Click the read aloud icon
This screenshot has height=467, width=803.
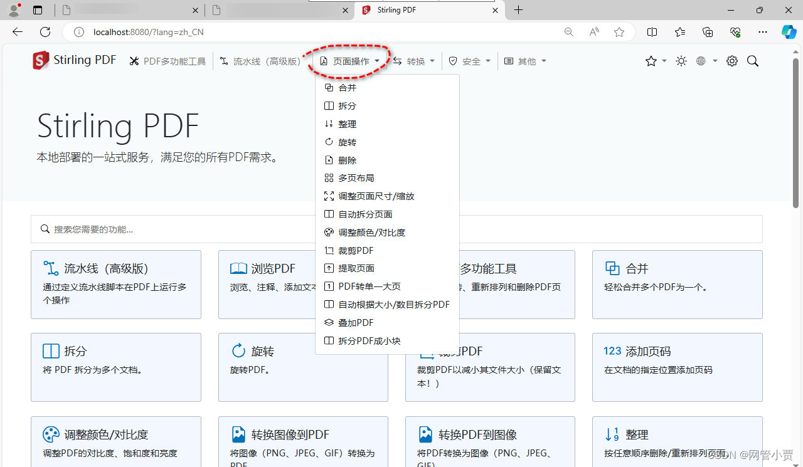pos(594,32)
